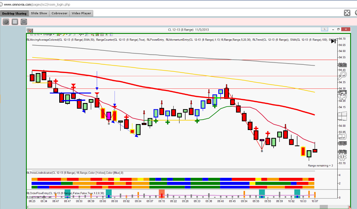Select the crosshair cursor icon

tap(80, 35)
